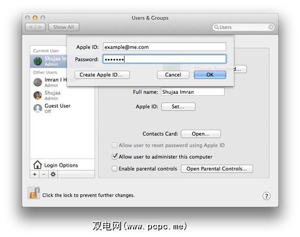Click the Login Options house icon
The height and width of the screenshot is (237, 300).
point(37,165)
